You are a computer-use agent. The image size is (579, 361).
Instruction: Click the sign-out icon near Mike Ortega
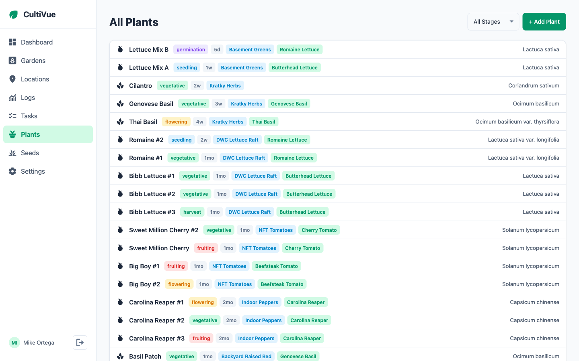point(80,343)
